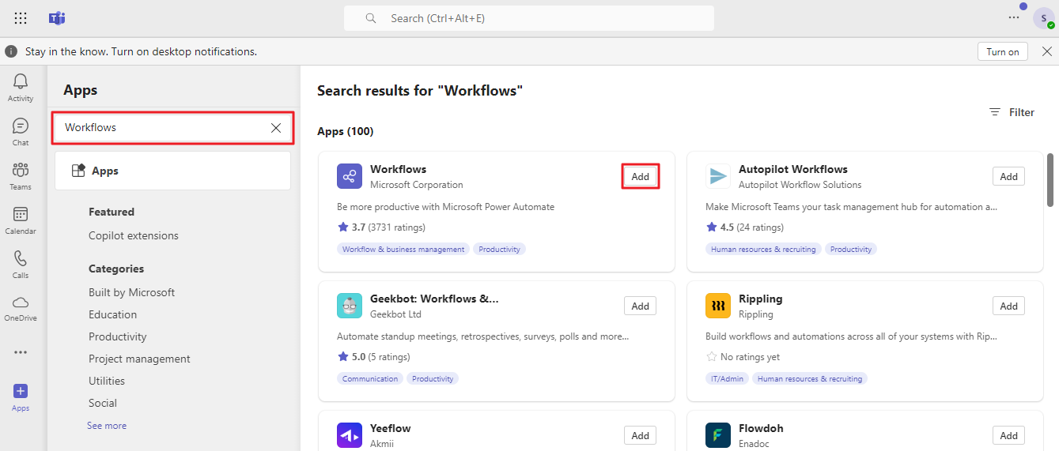Open Geekbot: Workflows & title
The width and height of the screenshot is (1059, 451).
434,299
